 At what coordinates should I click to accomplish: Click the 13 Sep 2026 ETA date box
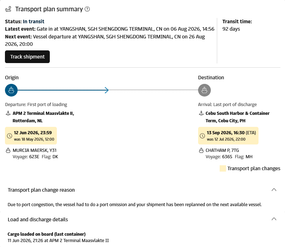(228, 136)
